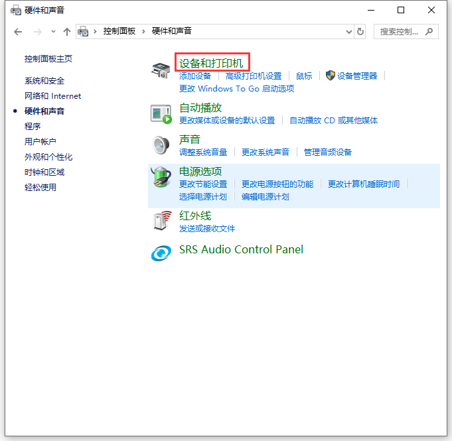Open 控制面板主页 in sidebar
452x441 pixels.
point(48,59)
